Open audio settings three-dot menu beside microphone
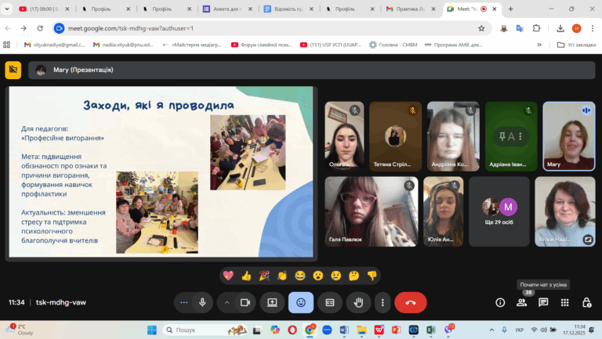Viewport: 602px width, 339px height. tap(183, 302)
